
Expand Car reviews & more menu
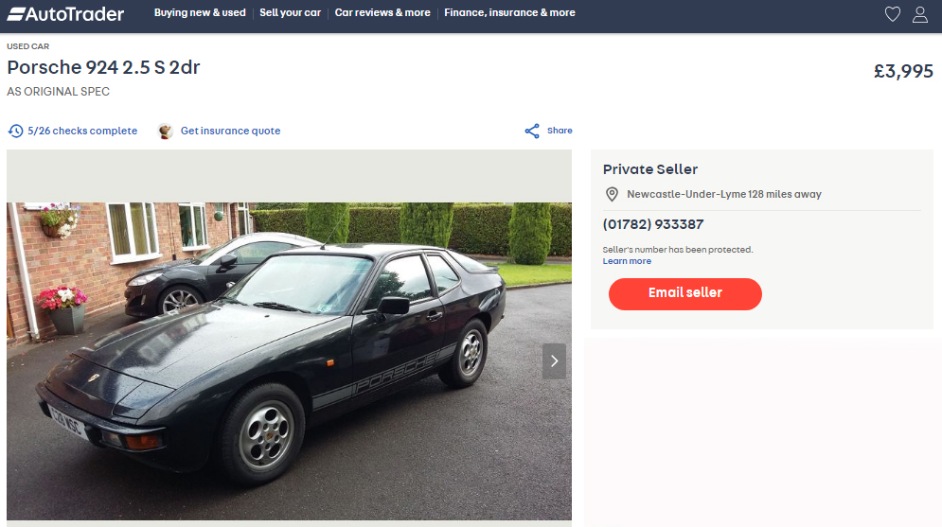(x=382, y=12)
